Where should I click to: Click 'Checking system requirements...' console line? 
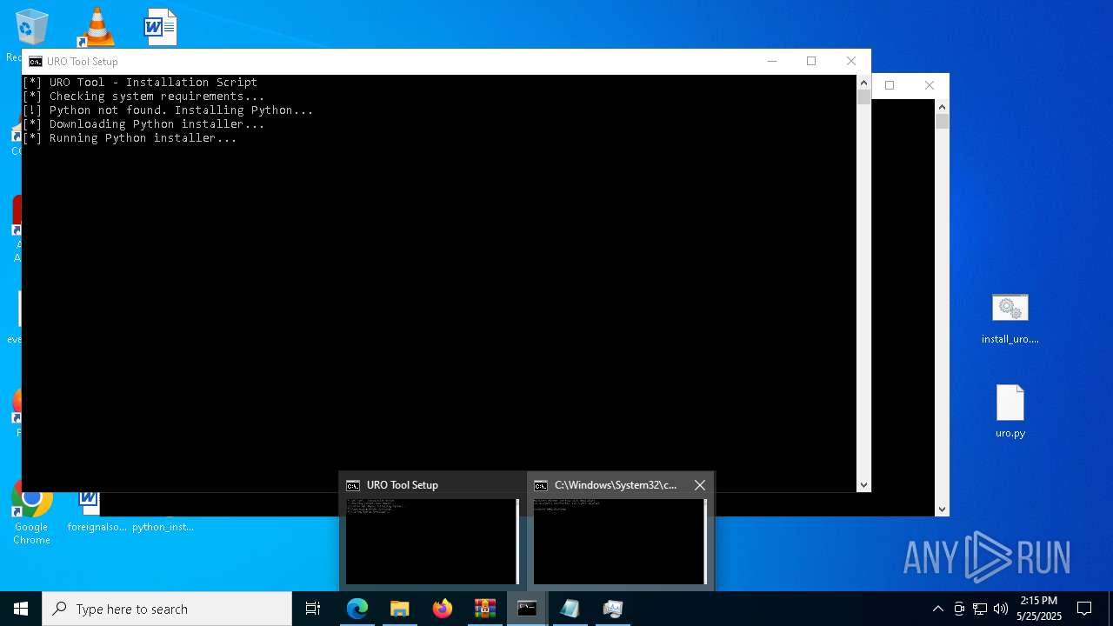[x=143, y=97]
